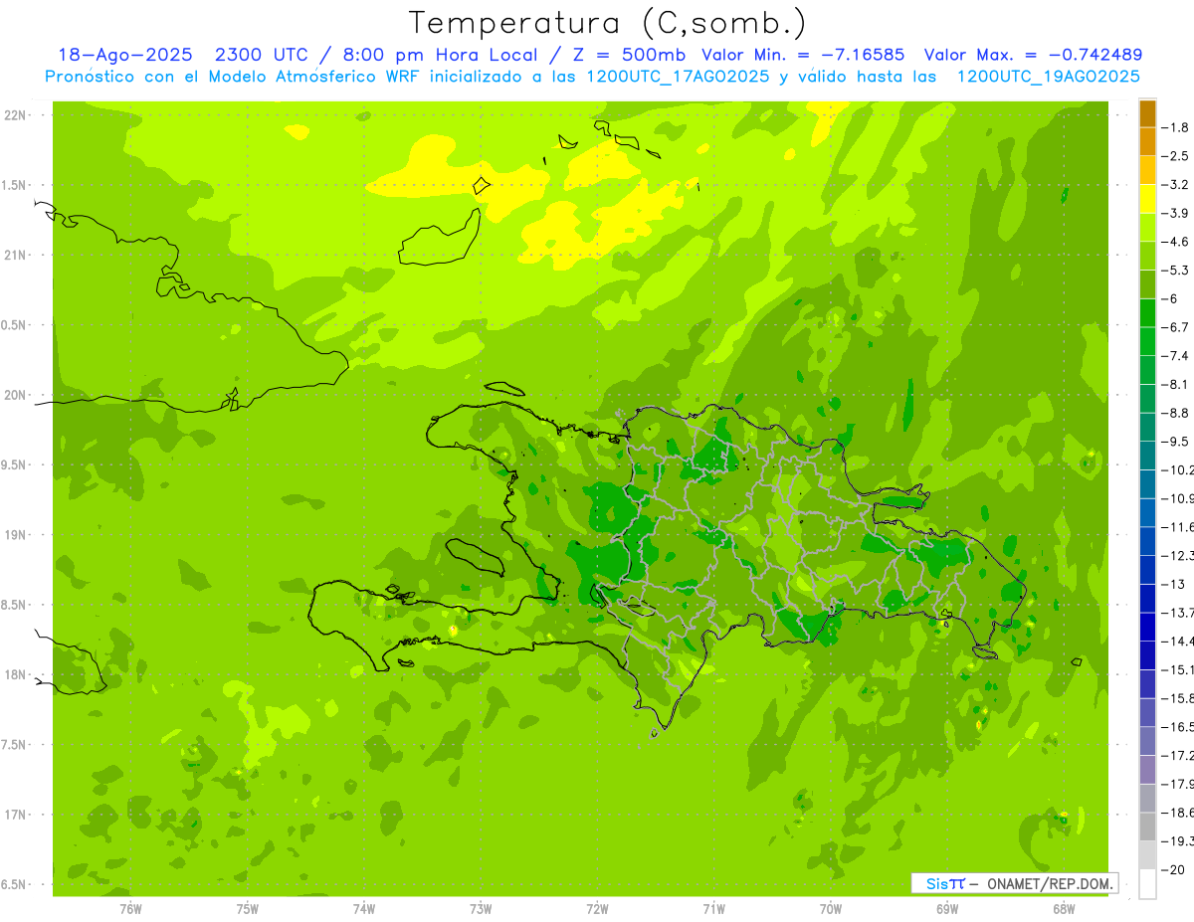Click the '-5.3' colorbar label
This screenshot has width=1194, height=922.
click(x=1177, y=270)
